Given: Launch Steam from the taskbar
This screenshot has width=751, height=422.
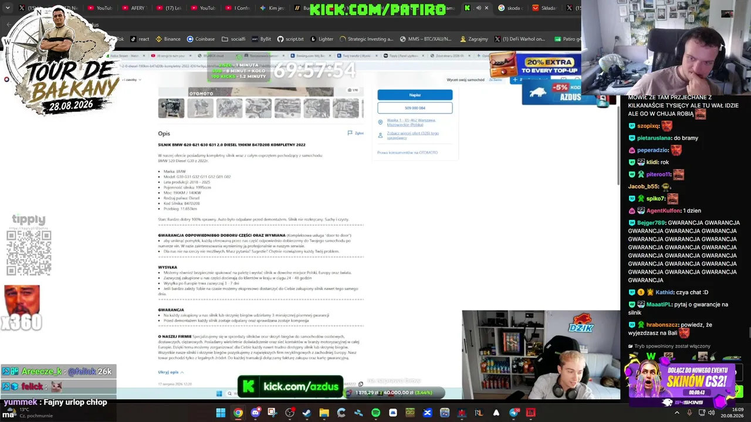Looking at the screenshot, I should (x=307, y=413).
